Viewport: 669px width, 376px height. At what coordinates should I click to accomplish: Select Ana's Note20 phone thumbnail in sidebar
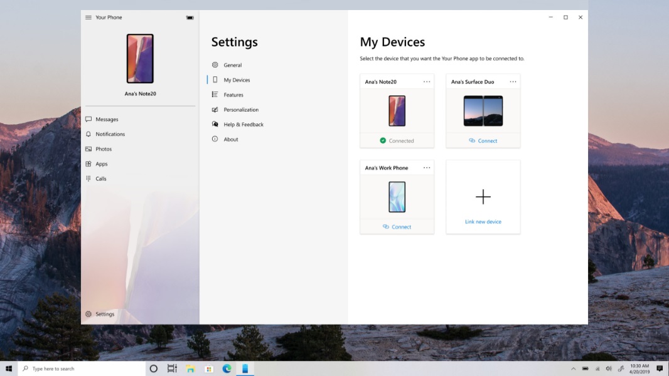(140, 59)
